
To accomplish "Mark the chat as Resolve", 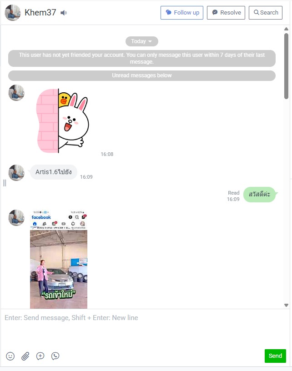I will (x=226, y=13).
